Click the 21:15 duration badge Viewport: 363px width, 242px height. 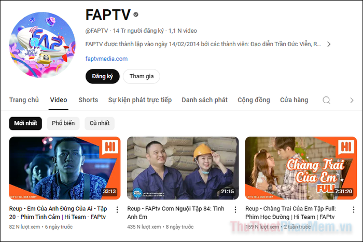(227, 192)
